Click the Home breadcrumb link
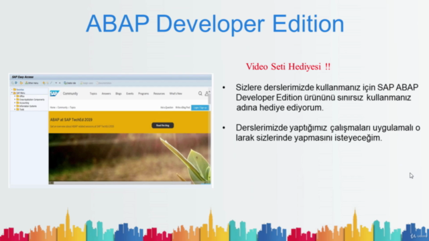Image resolution: width=429 pixels, height=241 pixels. tap(52, 108)
